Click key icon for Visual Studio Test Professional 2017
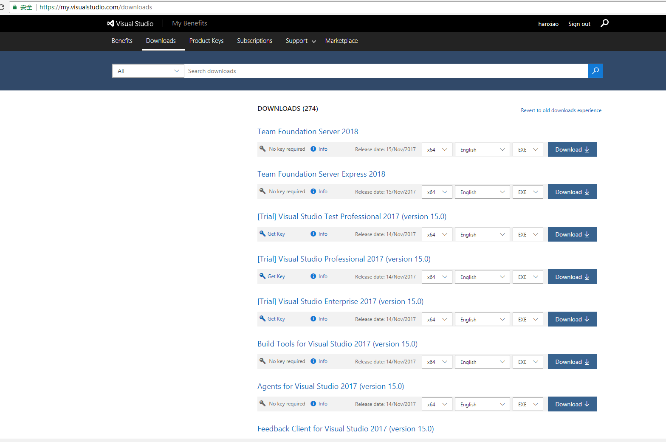666x442 pixels. [x=262, y=234]
